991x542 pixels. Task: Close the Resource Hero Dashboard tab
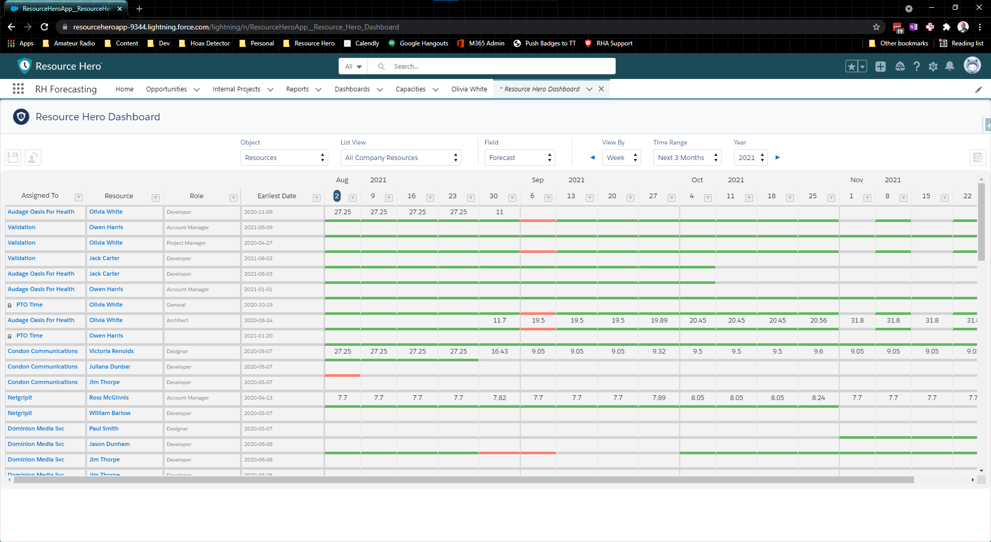[601, 89]
